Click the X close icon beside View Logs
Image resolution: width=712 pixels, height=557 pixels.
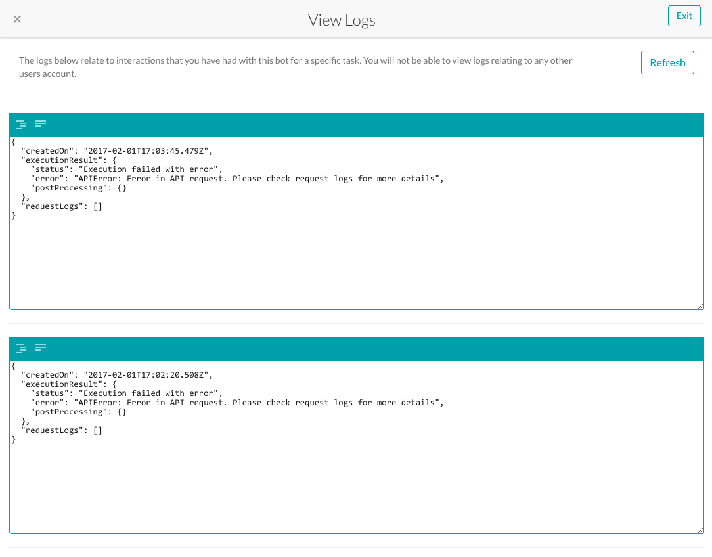[x=18, y=19]
